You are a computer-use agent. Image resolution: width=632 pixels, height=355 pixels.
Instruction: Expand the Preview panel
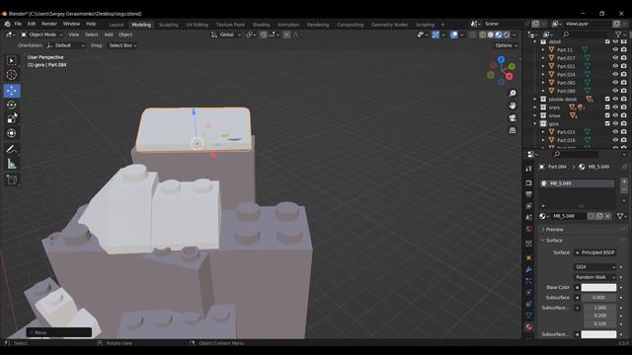(554, 230)
